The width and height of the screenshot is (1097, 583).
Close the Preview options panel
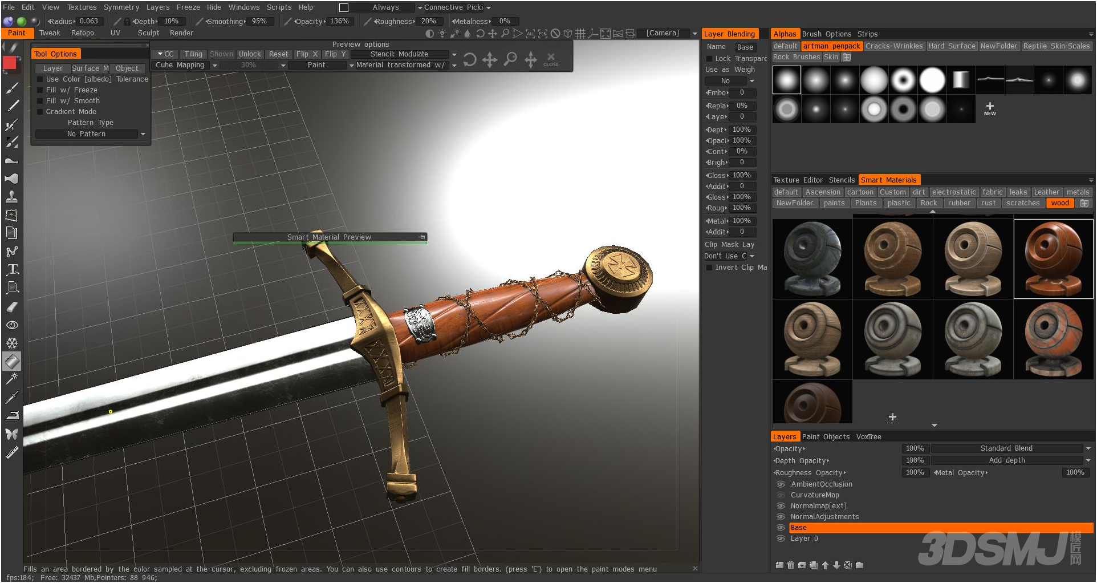(x=551, y=59)
